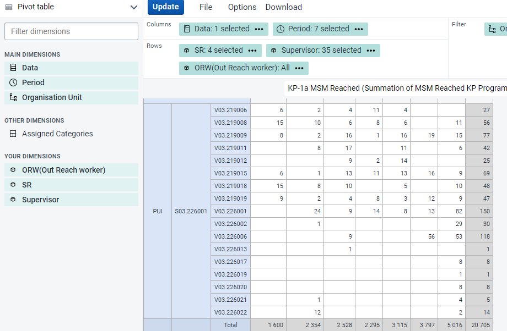507x331 pixels.
Task: Click the SR cube icon in the sidebar
Action: point(13,185)
